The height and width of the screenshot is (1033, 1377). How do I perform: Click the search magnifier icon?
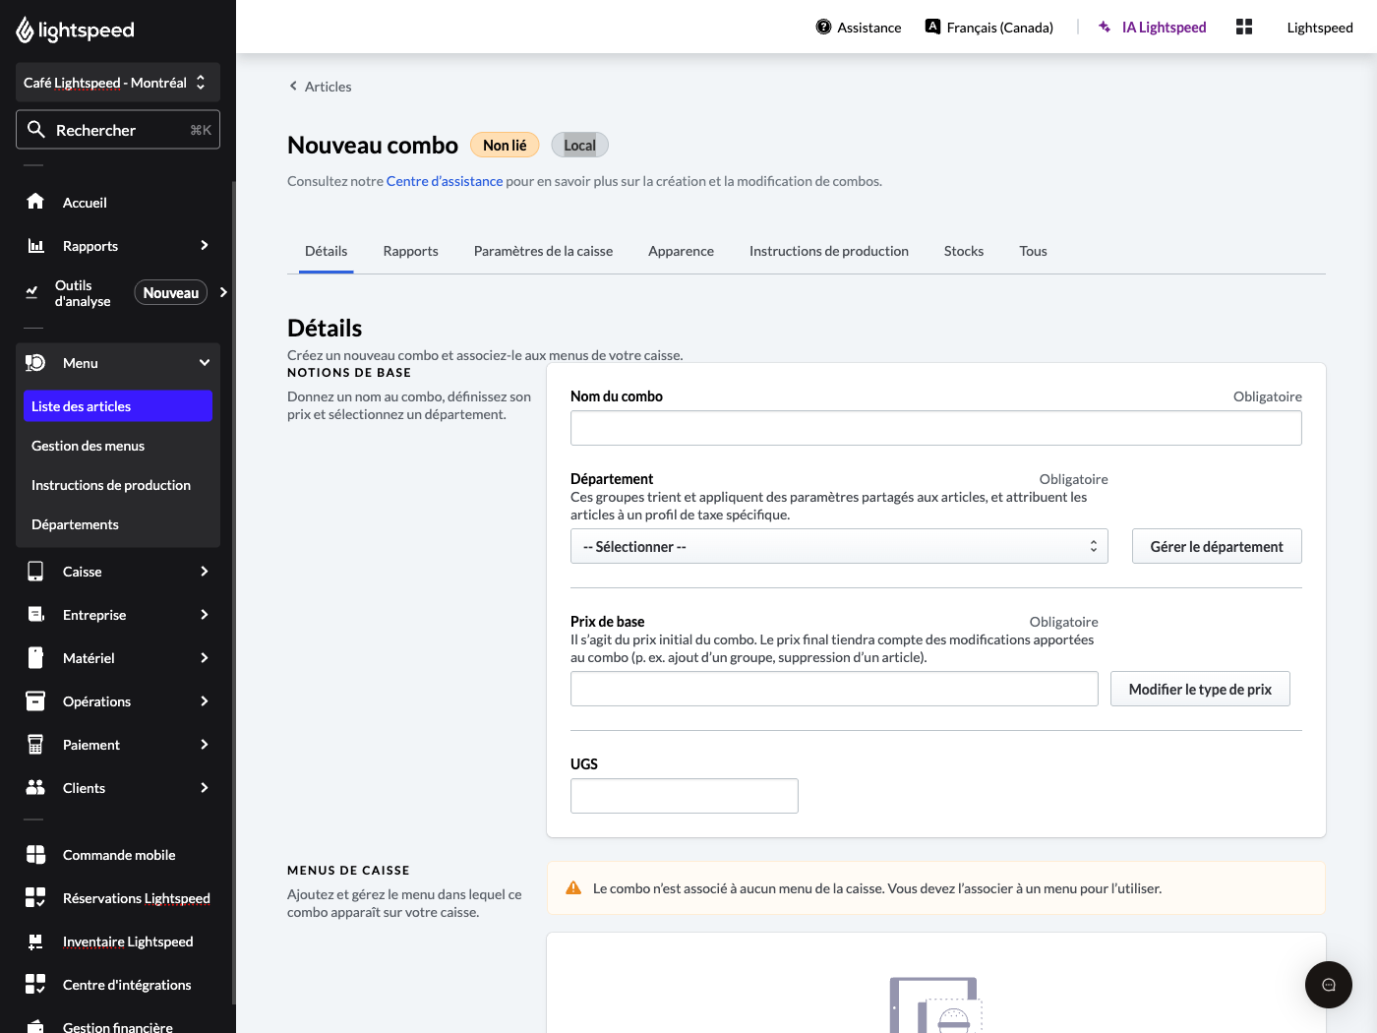[36, 130]
